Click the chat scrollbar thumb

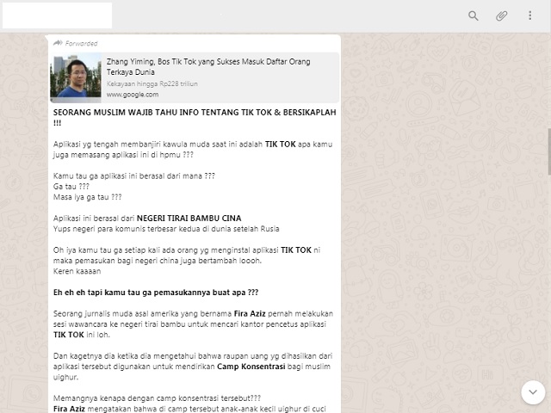click(x=549, y=151)
